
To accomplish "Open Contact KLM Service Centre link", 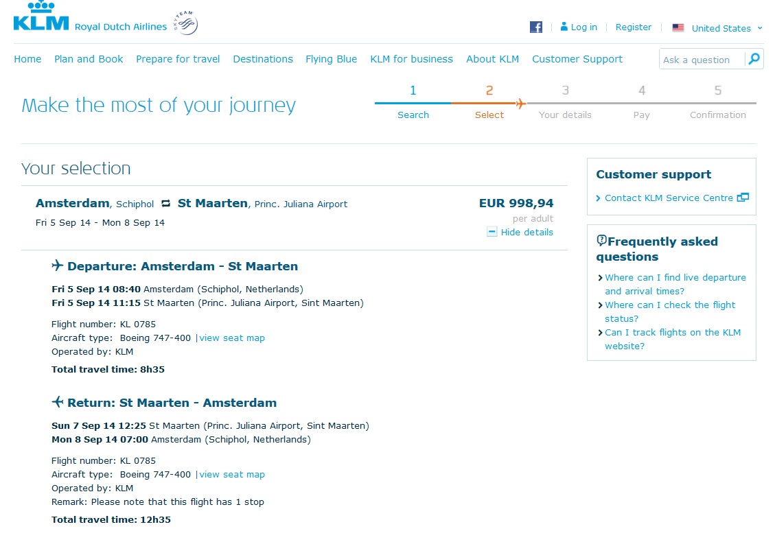I will point(668,198).
